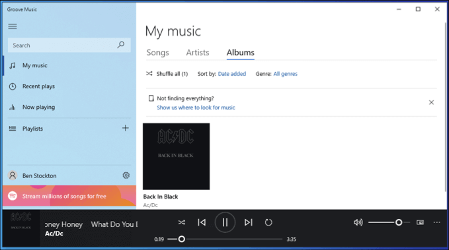Click Show us where to look for music
This screenshot has height=250, width=449.
pyautogui.click(x=196, y=108)
